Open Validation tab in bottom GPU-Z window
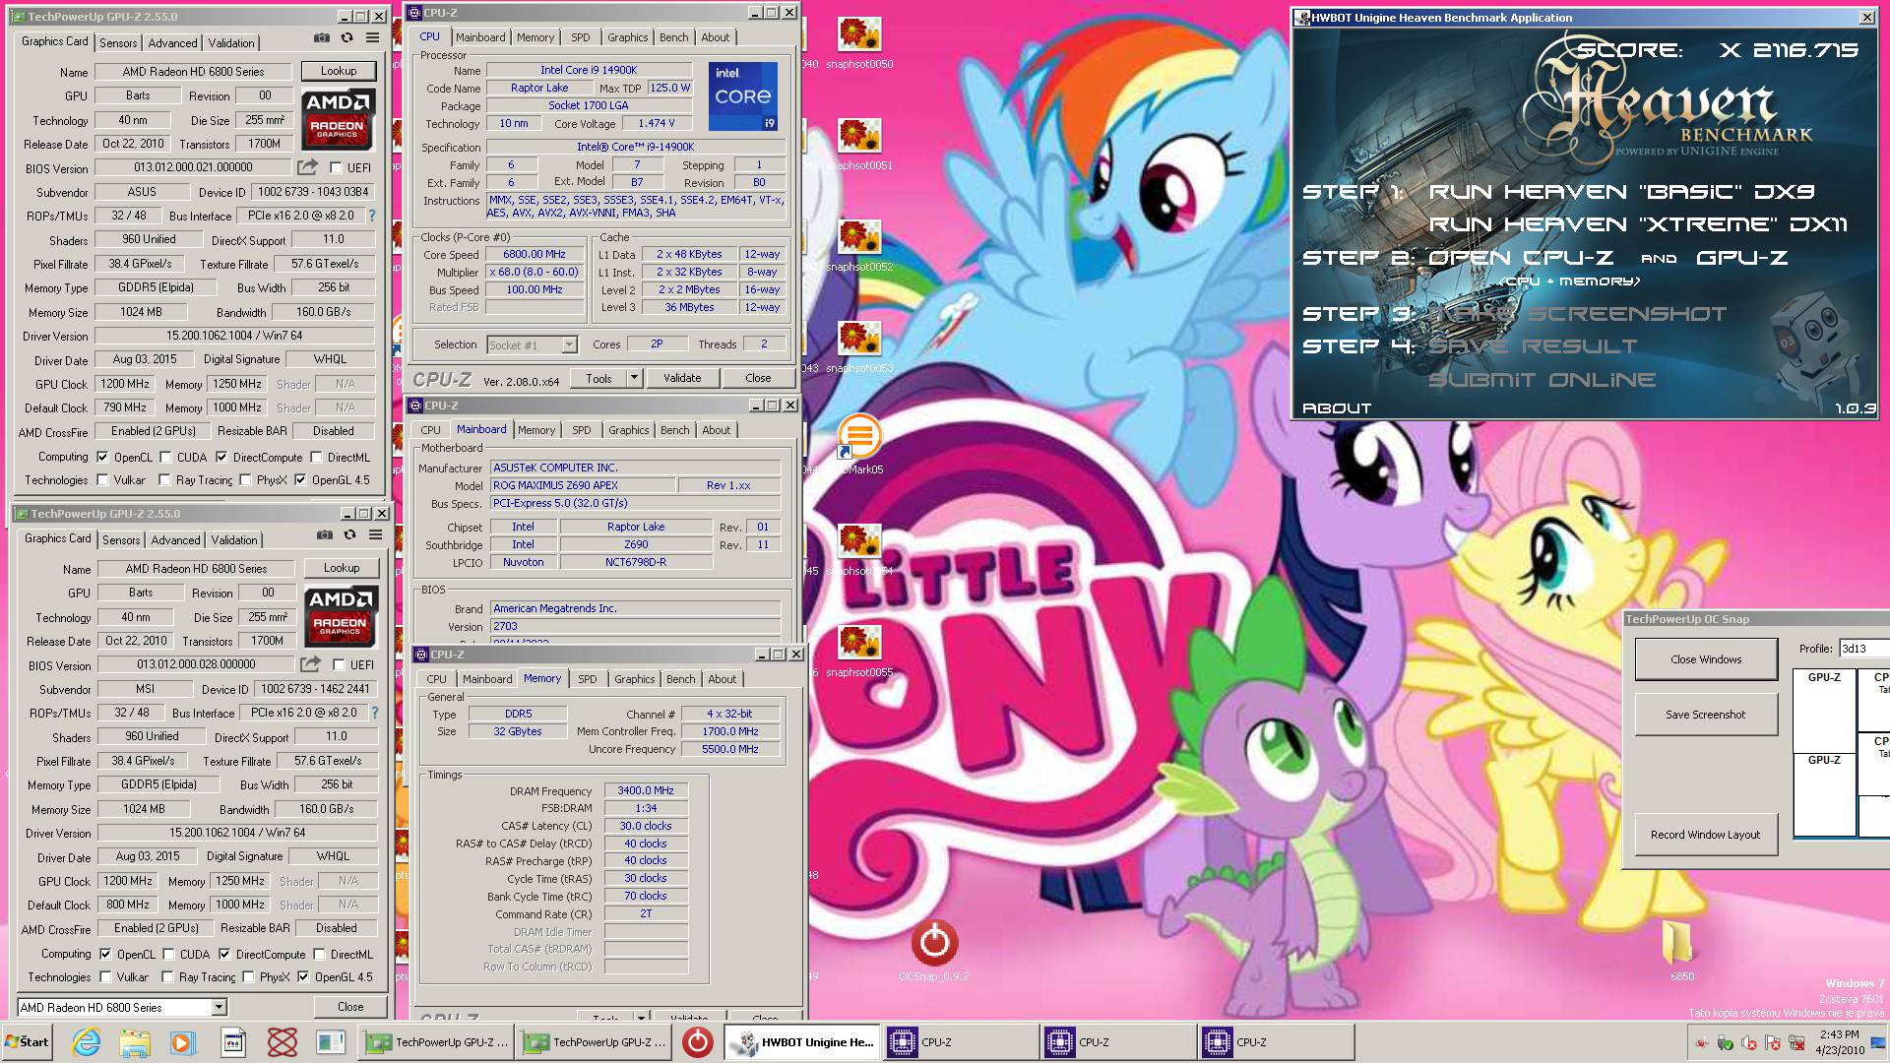Screen dimensions: 1890x1063 click(x=234, y=539)
